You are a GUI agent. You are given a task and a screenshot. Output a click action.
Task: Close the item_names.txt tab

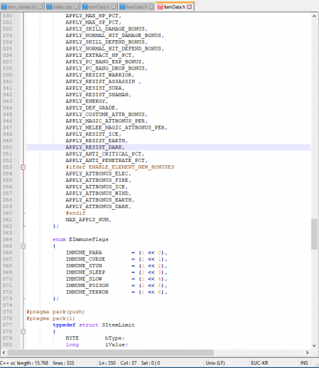click(41, 7)
